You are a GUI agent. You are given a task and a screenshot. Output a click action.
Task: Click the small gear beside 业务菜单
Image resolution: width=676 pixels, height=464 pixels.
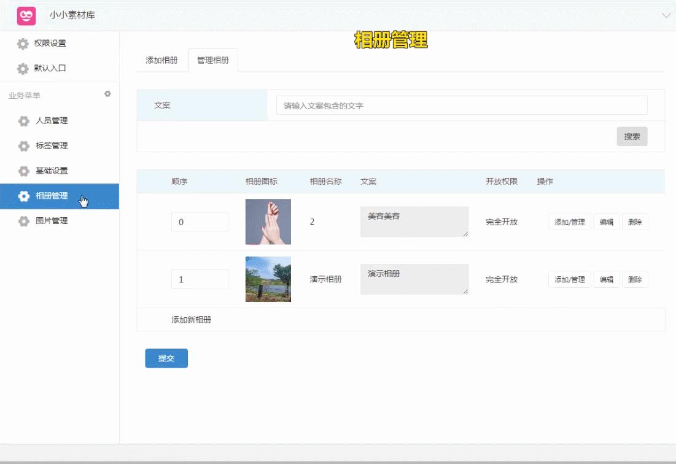click(x=107, y=94)
